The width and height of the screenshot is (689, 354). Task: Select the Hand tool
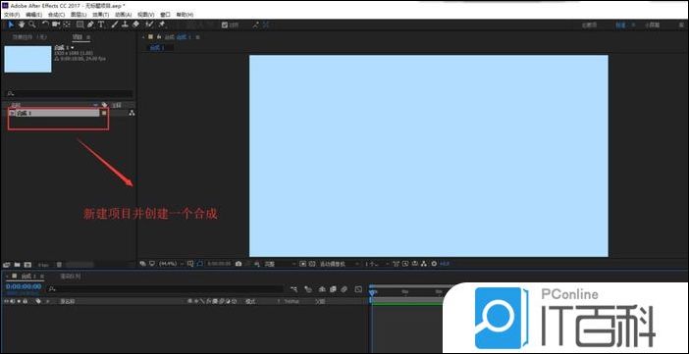22,25
